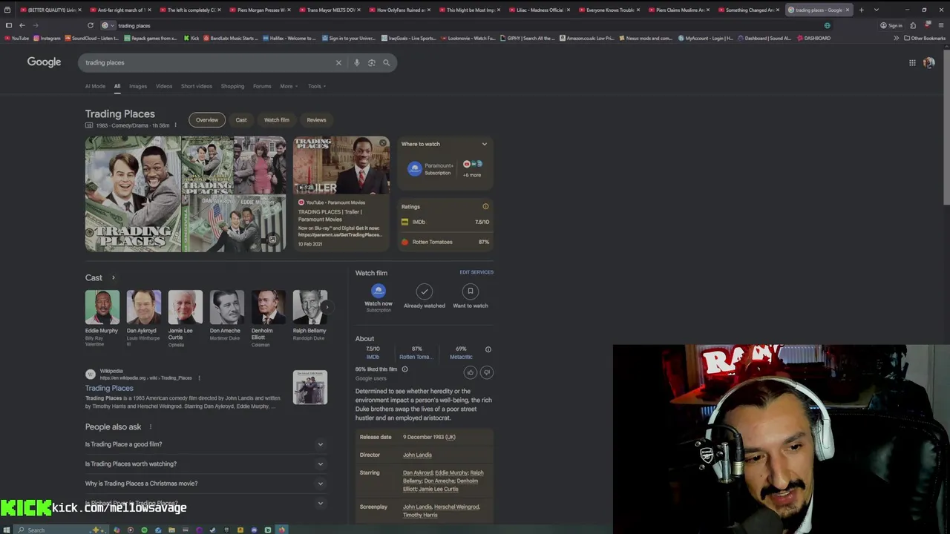
Task: Switch to Images results tab
Action: click(138, 86)
